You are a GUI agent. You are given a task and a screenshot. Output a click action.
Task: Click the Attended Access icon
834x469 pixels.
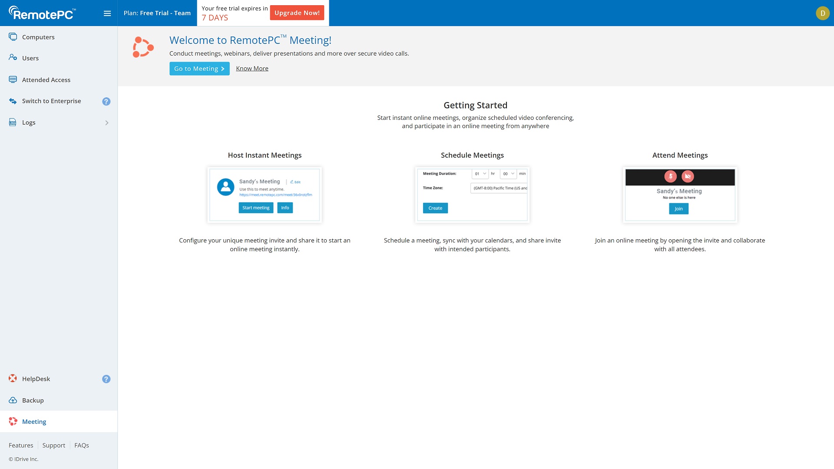click(13, 79)
